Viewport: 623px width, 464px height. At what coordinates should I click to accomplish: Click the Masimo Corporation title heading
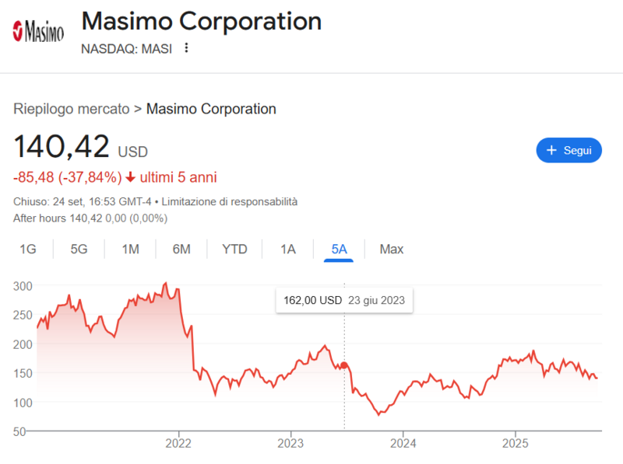point(201,22)
